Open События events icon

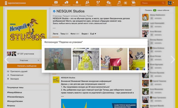tap(109, 3)
